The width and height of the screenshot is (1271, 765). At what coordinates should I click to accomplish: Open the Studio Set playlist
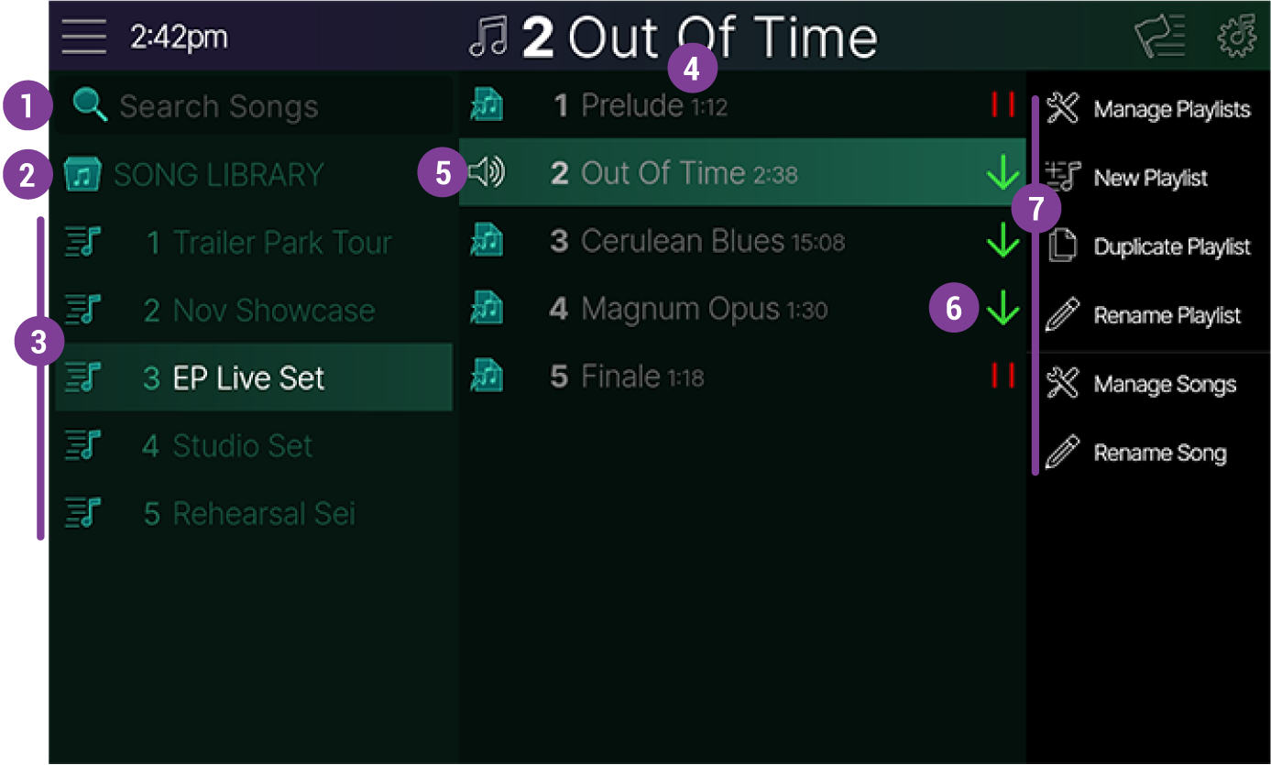242,446
